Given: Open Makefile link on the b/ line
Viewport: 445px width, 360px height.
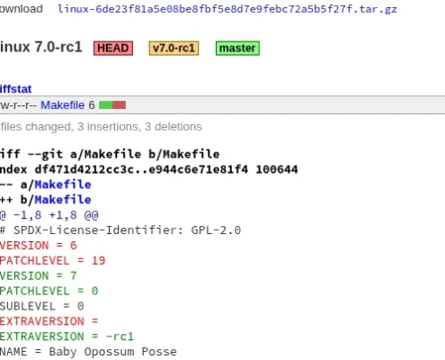Looking at the screenshot, I should [63, 200].
